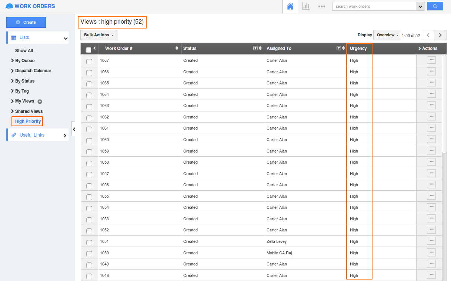
Task: Check the select-all checkbox in table header
Action: click(88, 50)
